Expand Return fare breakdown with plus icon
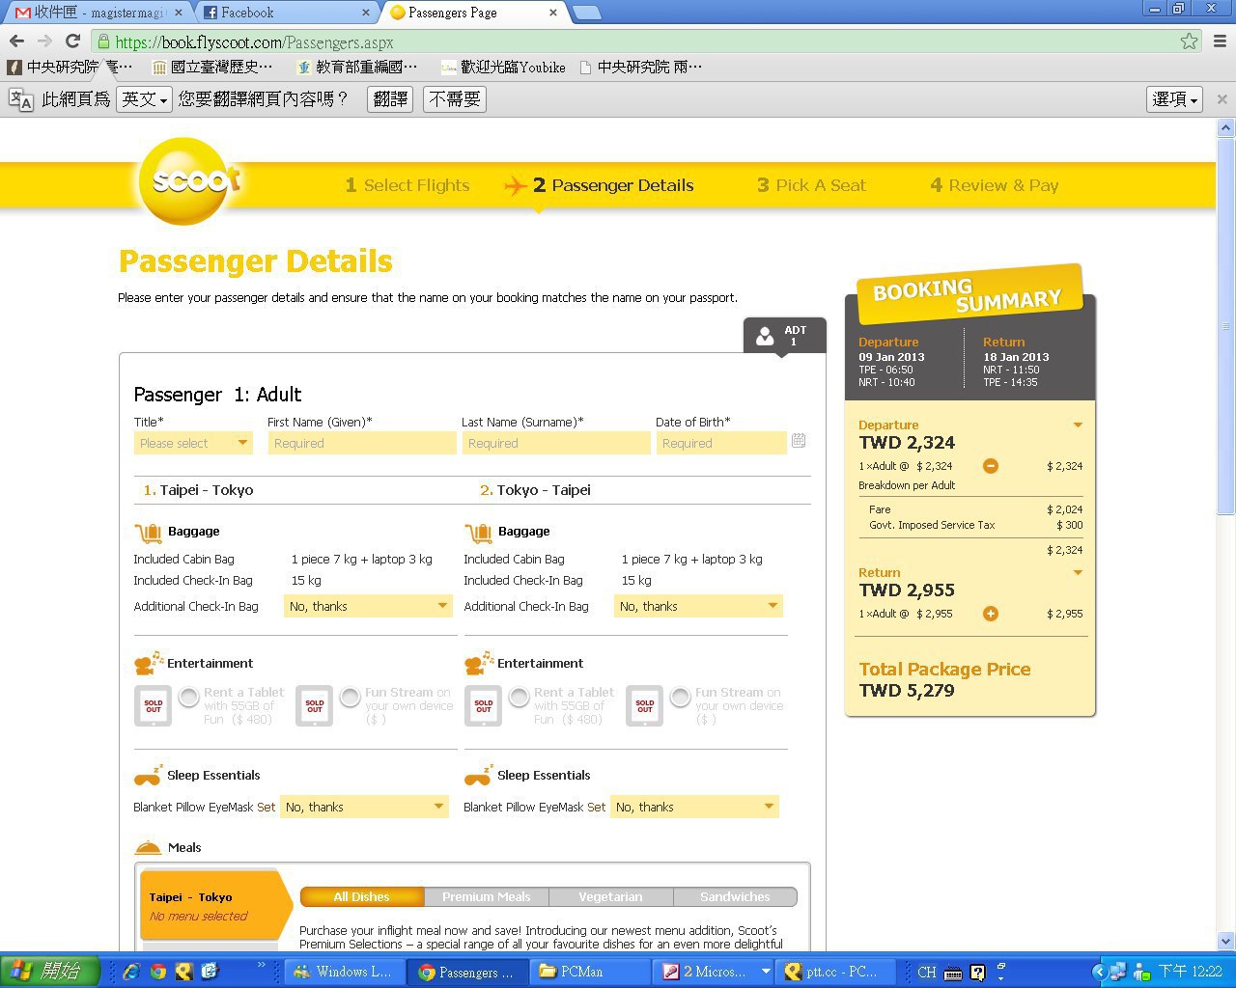Viewport: 1236px width, 988px height. (990, 614)
